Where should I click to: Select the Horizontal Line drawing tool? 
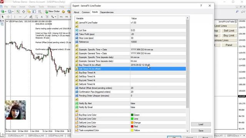20,17
